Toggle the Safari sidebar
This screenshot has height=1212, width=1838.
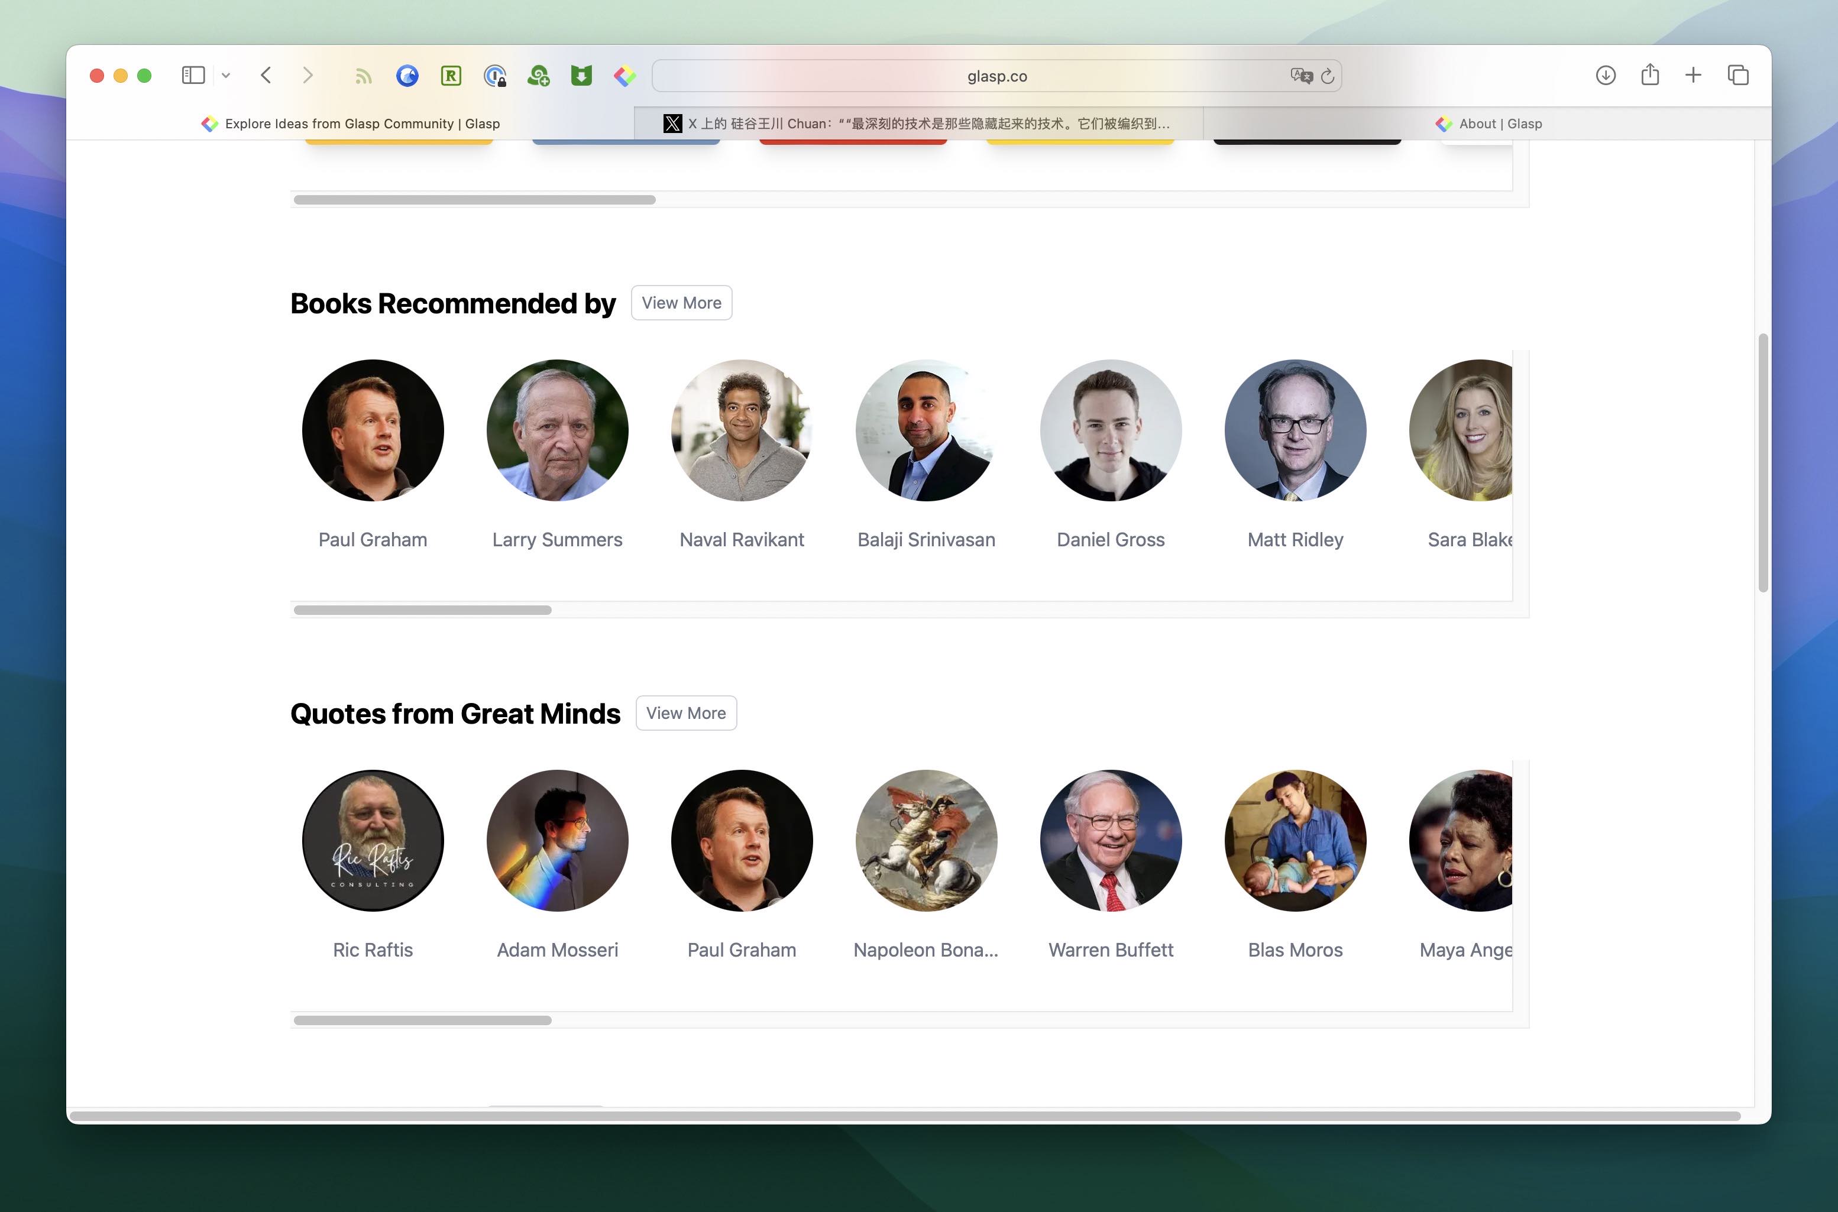193,75
